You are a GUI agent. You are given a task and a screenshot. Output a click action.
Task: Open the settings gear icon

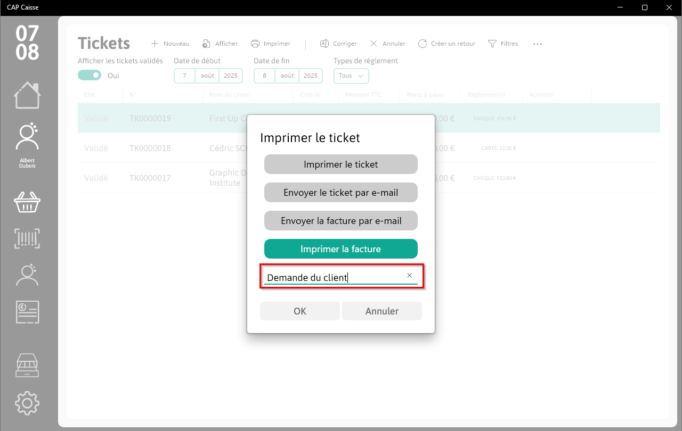(x=27, y=403)
